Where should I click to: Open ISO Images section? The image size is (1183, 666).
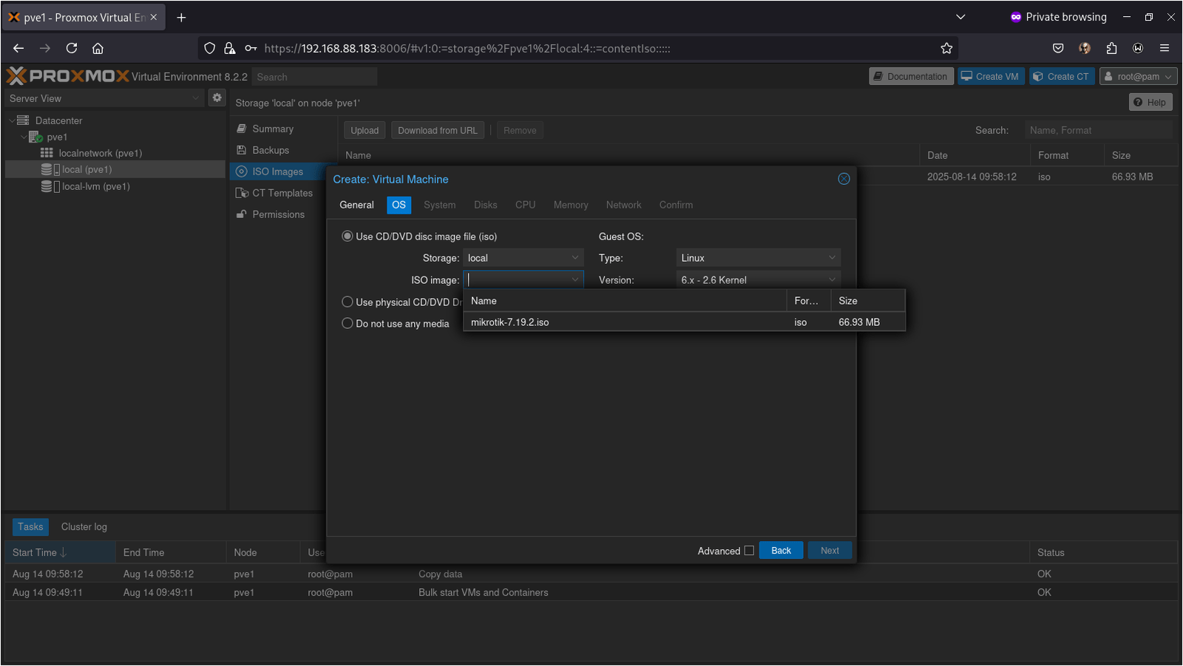click(x=277, y=171)
